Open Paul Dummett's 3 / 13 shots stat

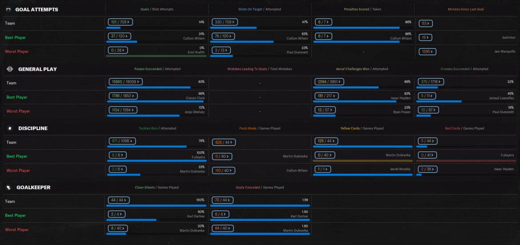221,50
